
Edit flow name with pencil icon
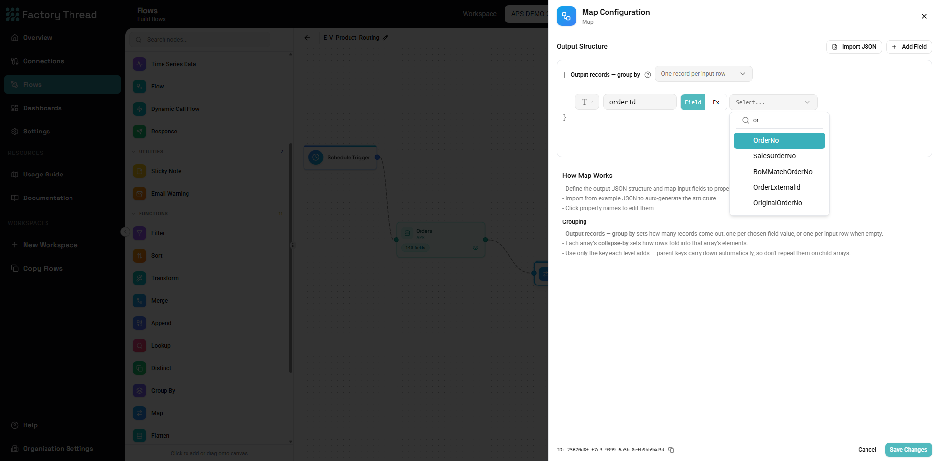pyautogui.click(x=385, y=38)
